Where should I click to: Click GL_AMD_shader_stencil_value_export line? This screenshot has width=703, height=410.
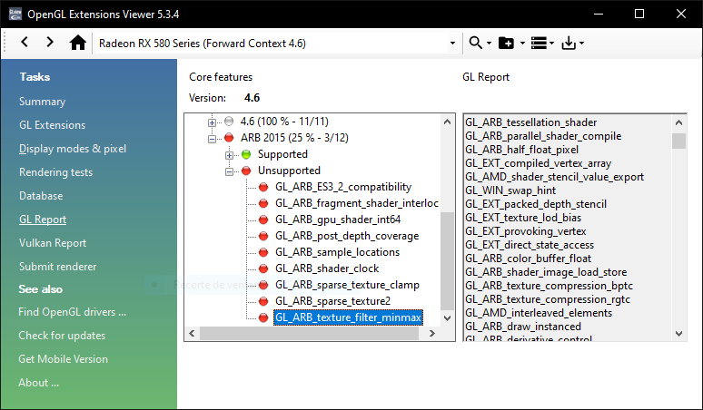click(554, 177)
